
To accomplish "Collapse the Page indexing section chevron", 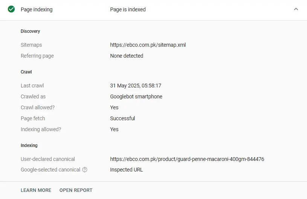I will [296, 9].
